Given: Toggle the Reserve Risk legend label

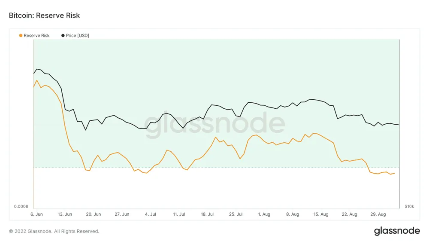Looking at the screenshot, I should 36,35.
